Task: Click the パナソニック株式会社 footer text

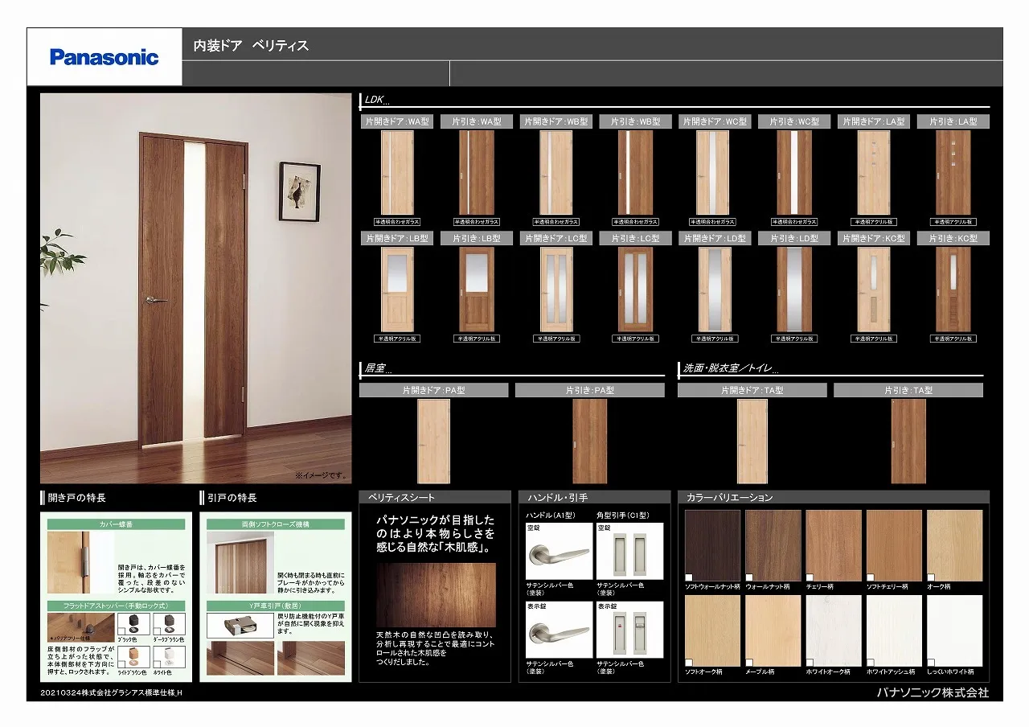Action: point(933,692)
